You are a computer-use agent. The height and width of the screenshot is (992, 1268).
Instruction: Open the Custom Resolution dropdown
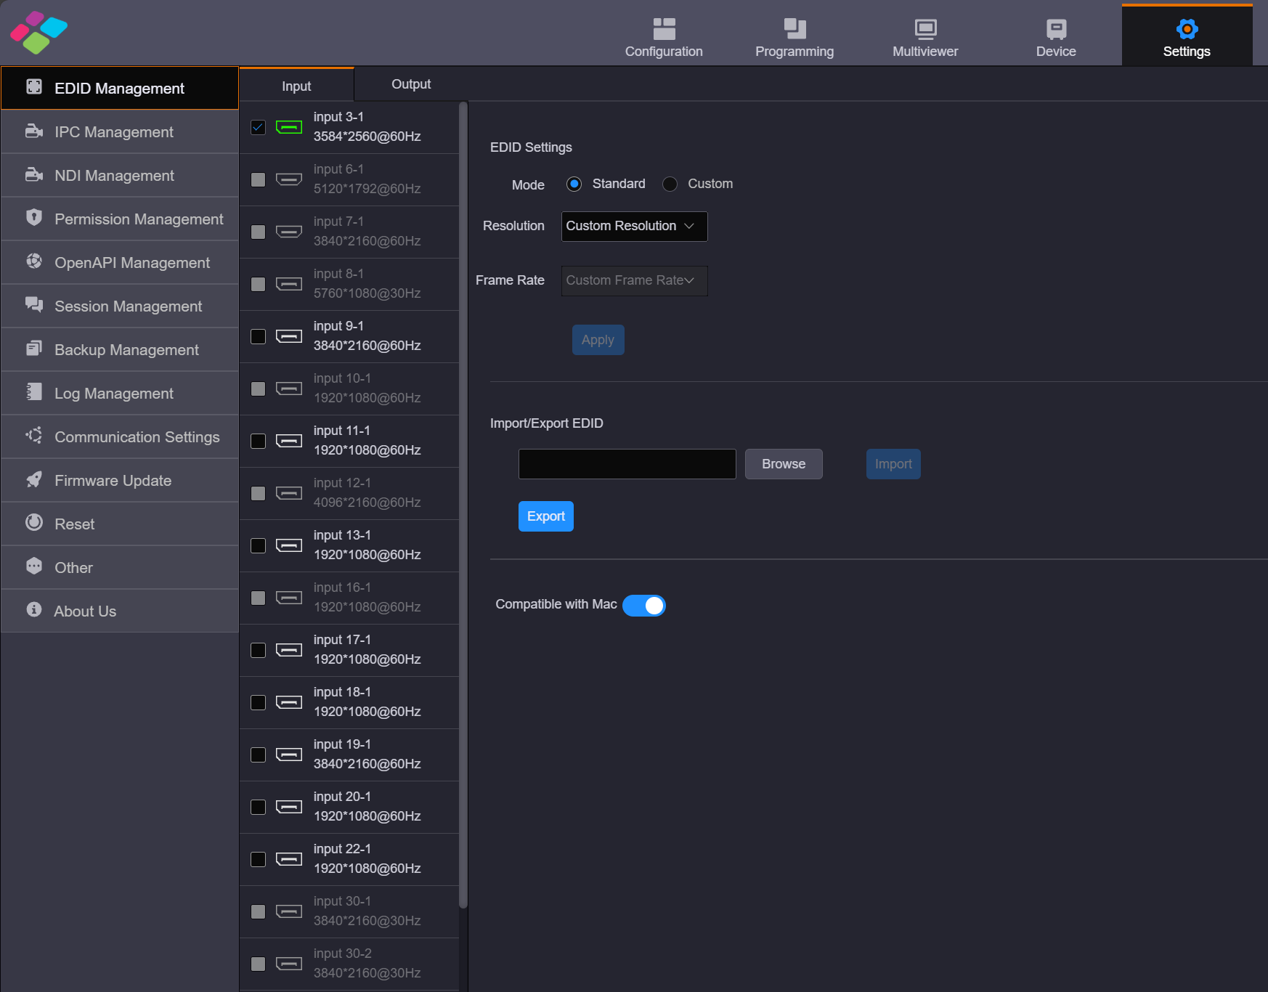coord(633,226)
